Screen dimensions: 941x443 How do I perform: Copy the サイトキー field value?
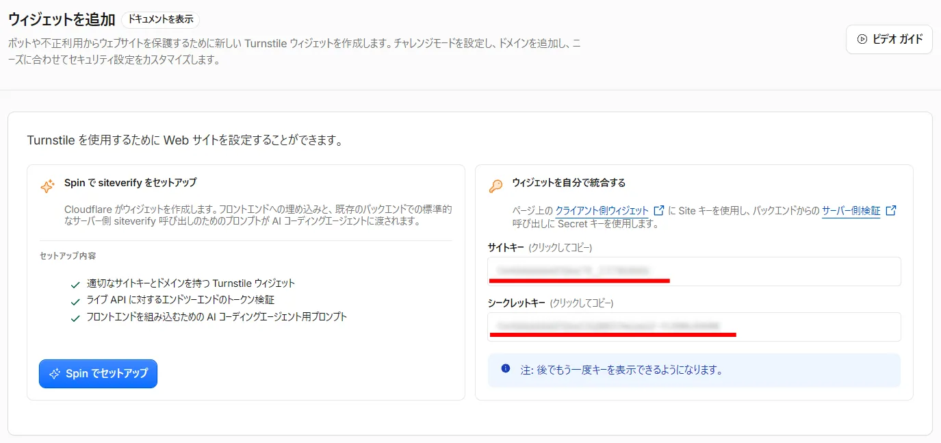coord(694,271)
